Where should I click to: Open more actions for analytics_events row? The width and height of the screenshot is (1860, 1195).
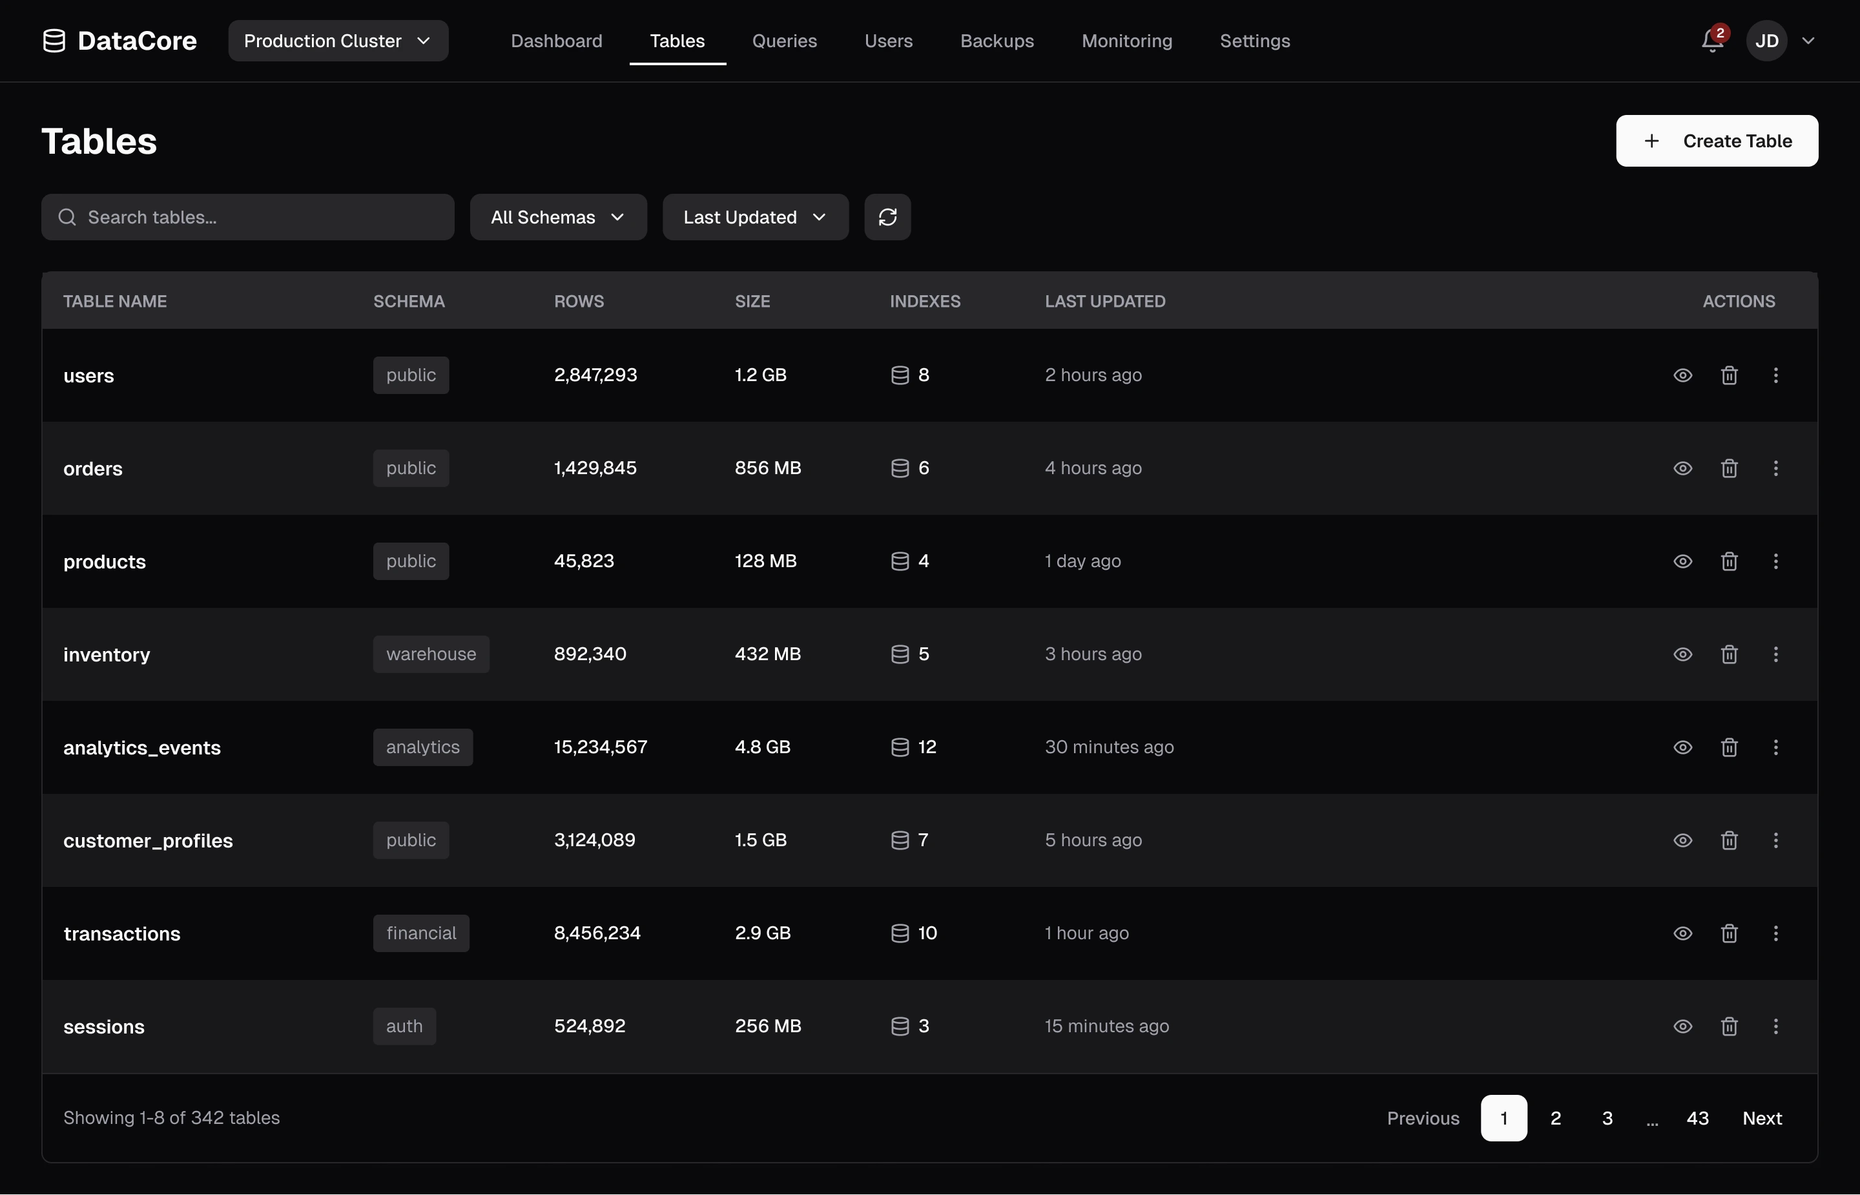1775,747
